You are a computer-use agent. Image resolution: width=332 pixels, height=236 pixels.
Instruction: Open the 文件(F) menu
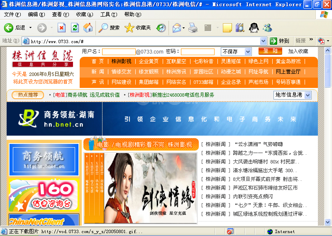(12, 15)
